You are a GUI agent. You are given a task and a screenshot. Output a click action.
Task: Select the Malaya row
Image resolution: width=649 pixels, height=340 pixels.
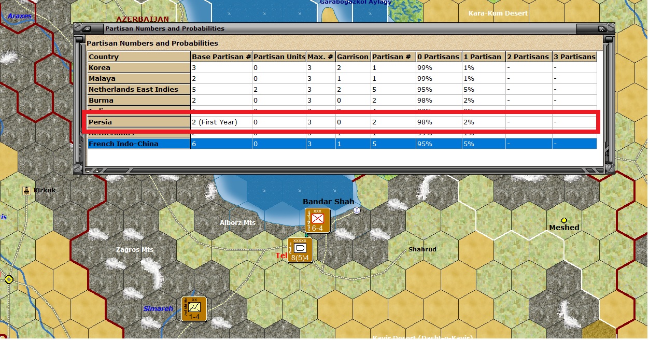342,79
